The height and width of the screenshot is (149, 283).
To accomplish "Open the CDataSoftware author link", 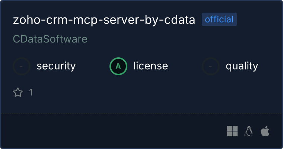I will [50, 39].
